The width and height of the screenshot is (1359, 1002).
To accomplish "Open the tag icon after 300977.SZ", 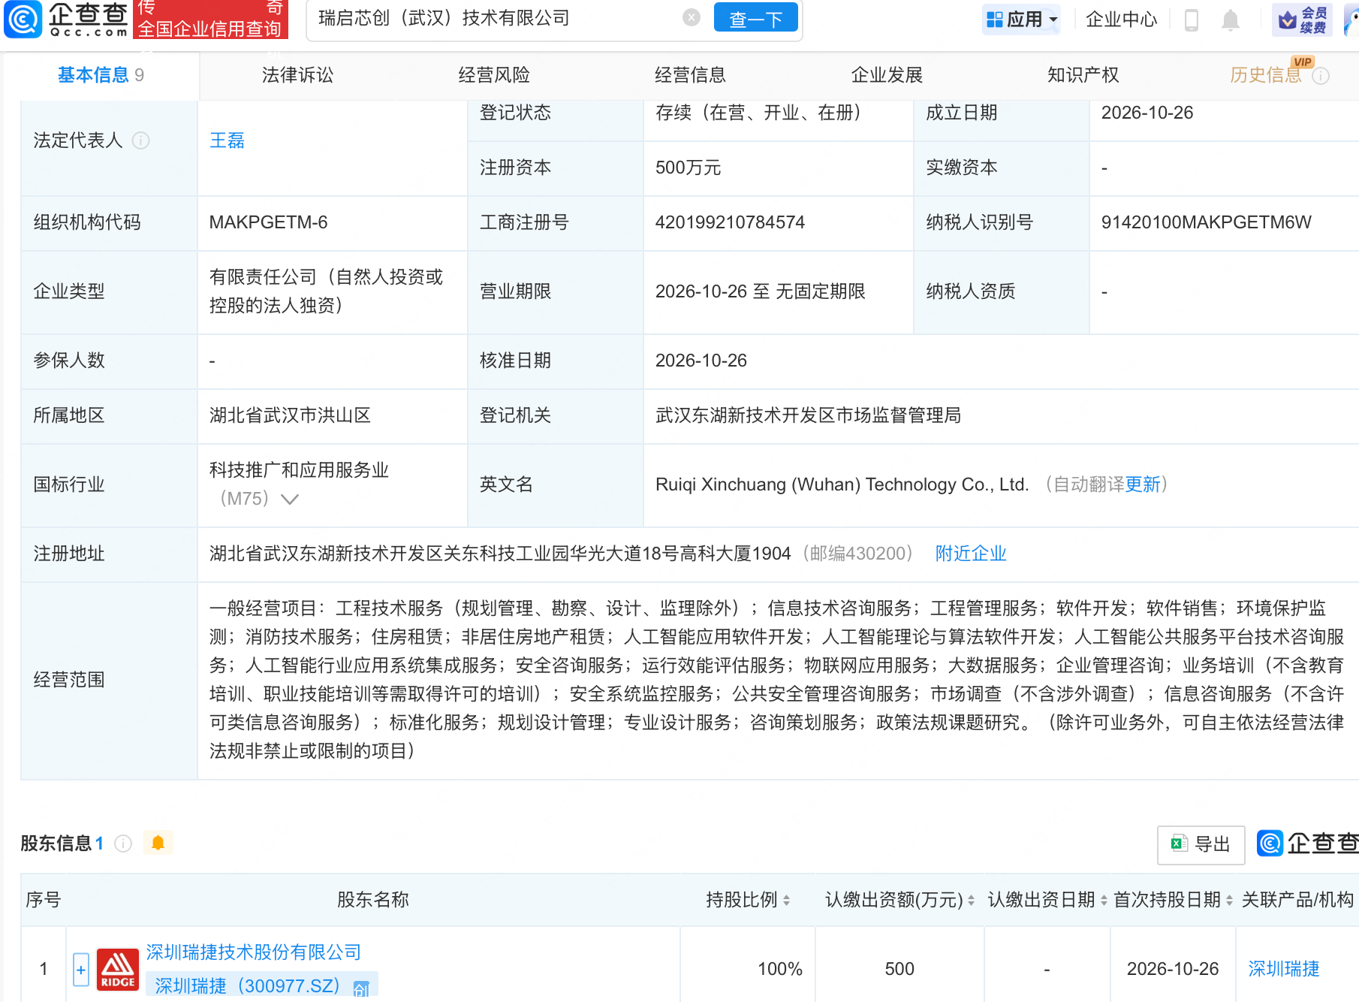I will [361, 988].
